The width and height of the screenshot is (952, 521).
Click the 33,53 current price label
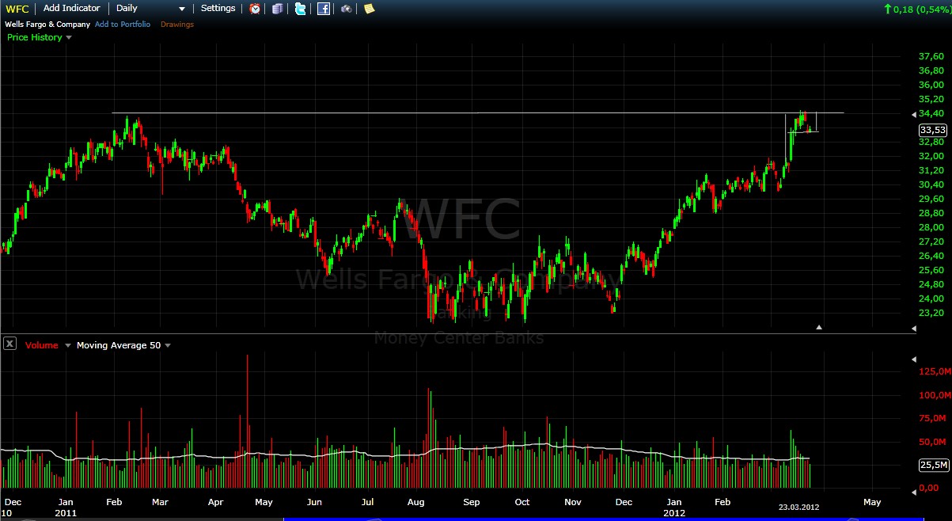(933, 130)
